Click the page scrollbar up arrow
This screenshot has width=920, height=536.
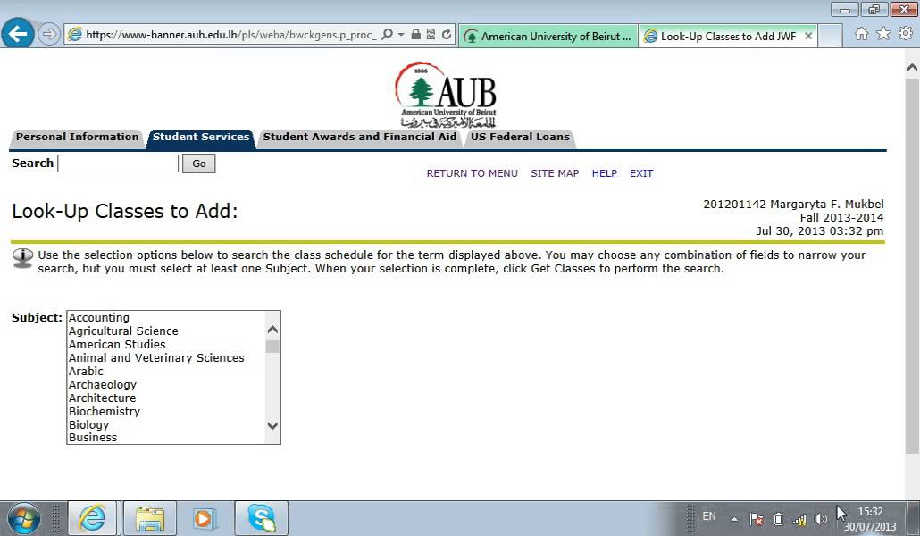[912, 68]
